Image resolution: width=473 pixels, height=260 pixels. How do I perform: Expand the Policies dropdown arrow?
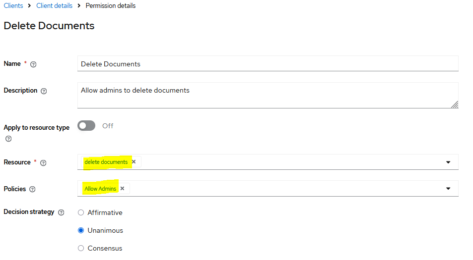pos(448,189)
